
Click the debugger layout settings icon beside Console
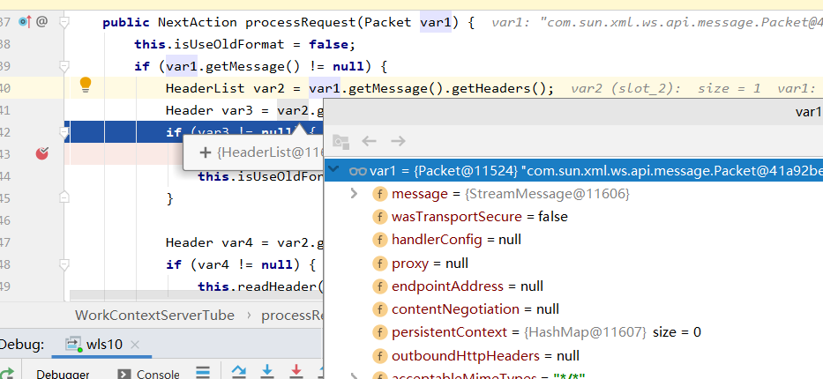point(202,373)
